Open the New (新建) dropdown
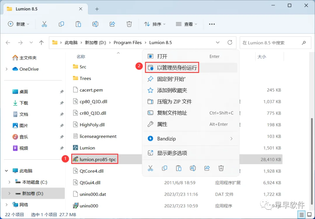The width and height of the screenshot is (315, 219). (x=18, y=24)
